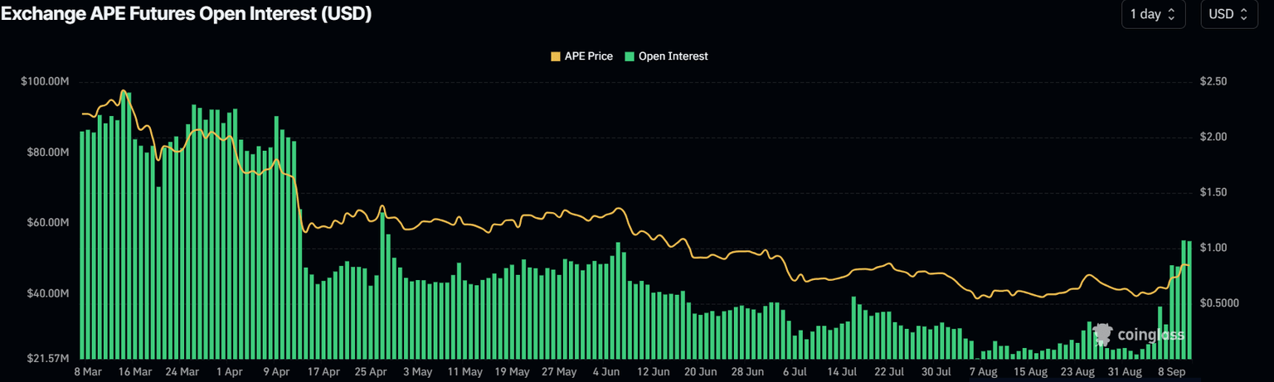Click the 15 Aug date label
Viewport: 1274px width, 382px height.
[1030, 372]
